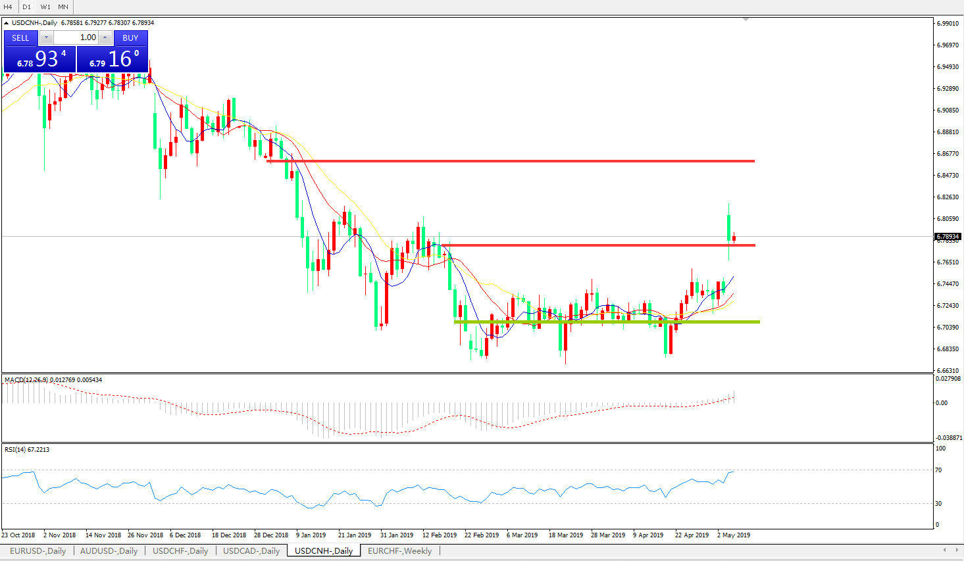Select the current price label 6.78934
Screen dimensions: 964x561
pyautogui.click(x=948, y=237)
